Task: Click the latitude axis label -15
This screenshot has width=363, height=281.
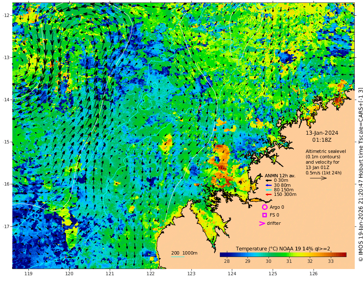Action: click(6, 142)
